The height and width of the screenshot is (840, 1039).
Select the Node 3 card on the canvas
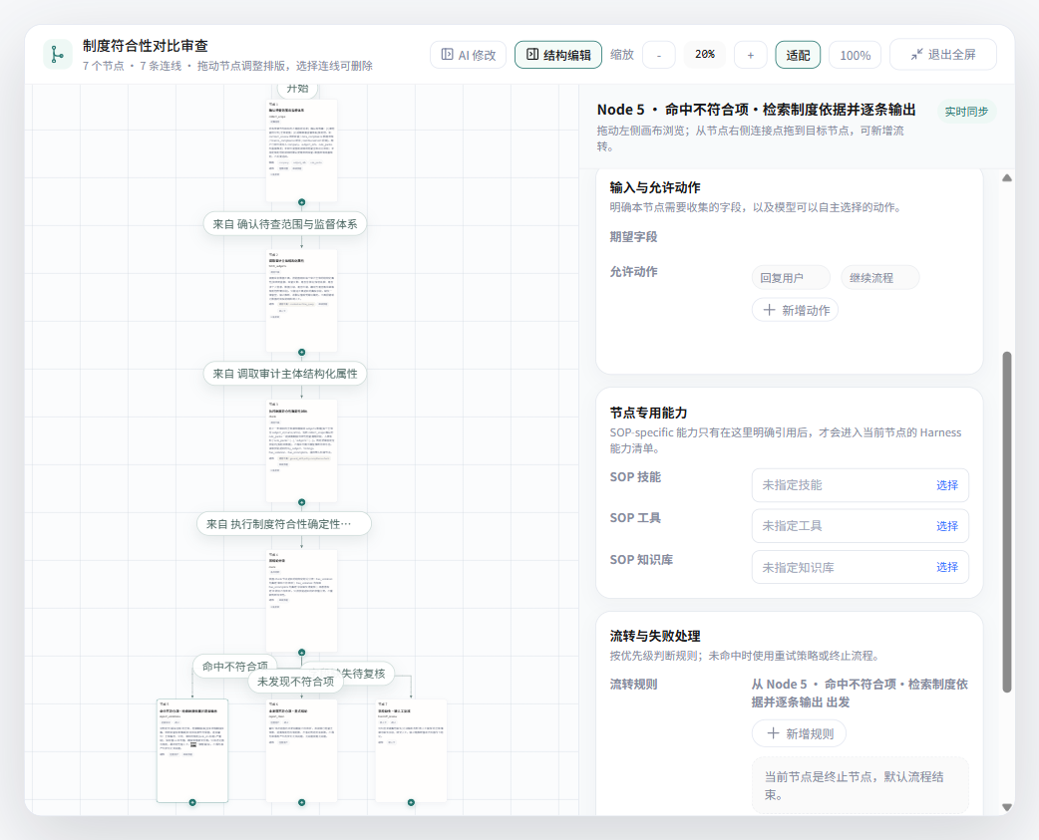point(301,450)
